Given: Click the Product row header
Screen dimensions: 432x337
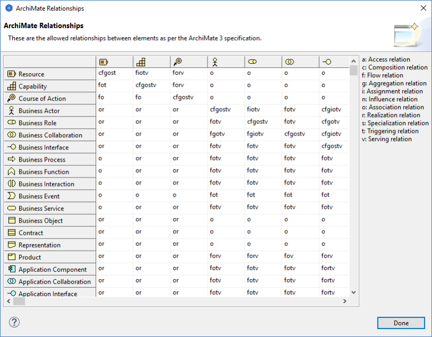Looking at the screenshot, I should (50, 257).
